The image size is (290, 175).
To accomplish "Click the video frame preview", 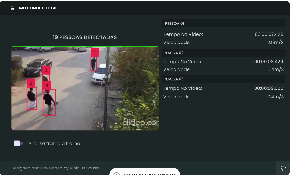I will point(85,88).
